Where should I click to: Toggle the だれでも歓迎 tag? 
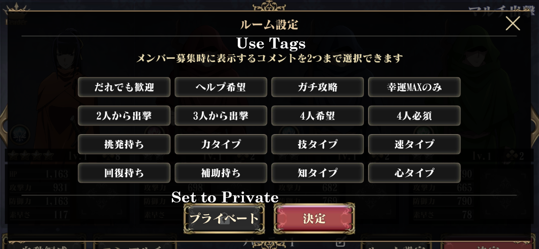124,87
